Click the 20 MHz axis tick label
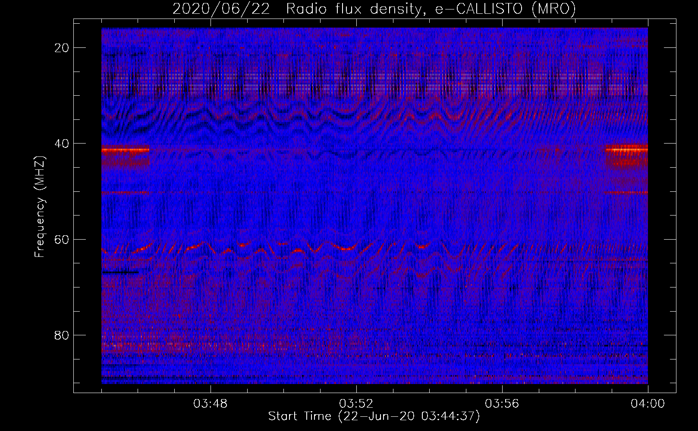This screenshot has height=431, width=698. (62, 48)
